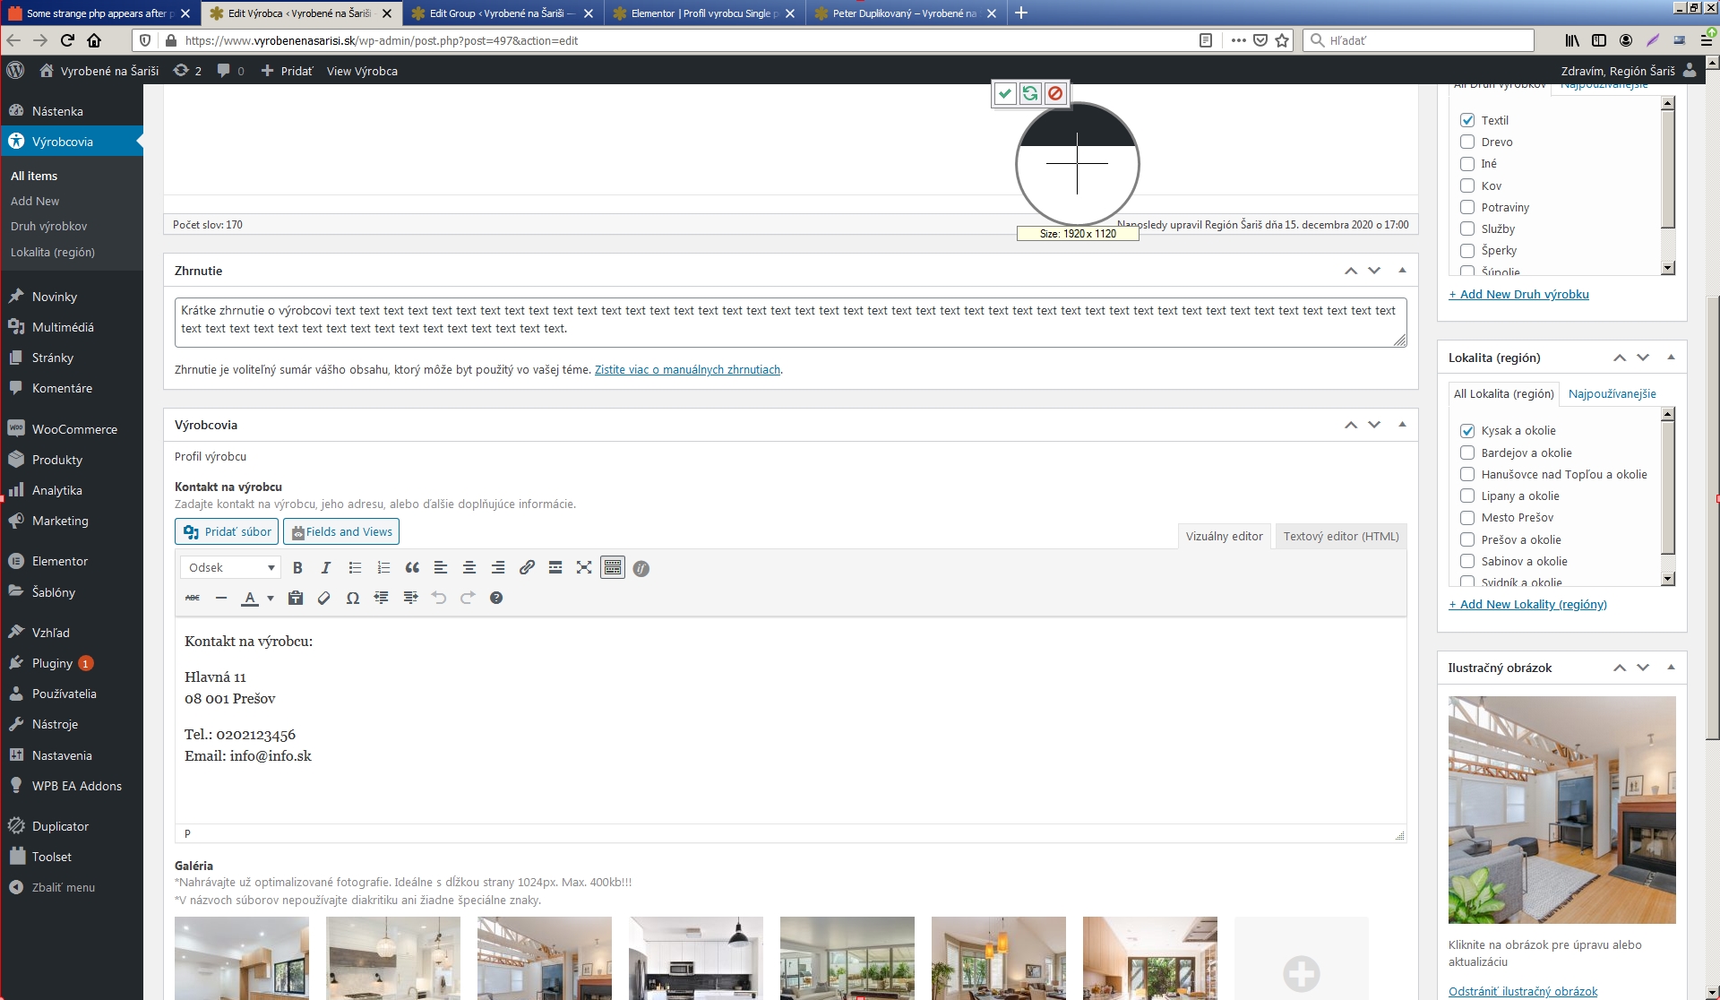Click Fields and Views button

tap(341, 531)
